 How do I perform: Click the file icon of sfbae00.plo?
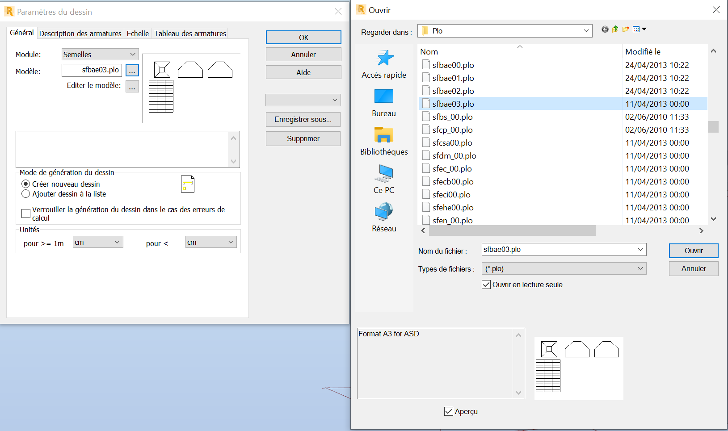(426, 65)
